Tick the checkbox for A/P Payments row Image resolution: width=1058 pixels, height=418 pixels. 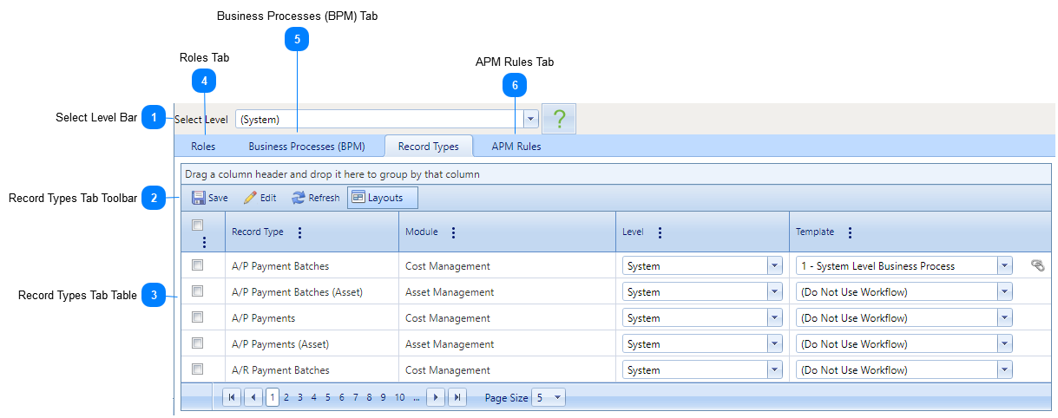point(198,317)
